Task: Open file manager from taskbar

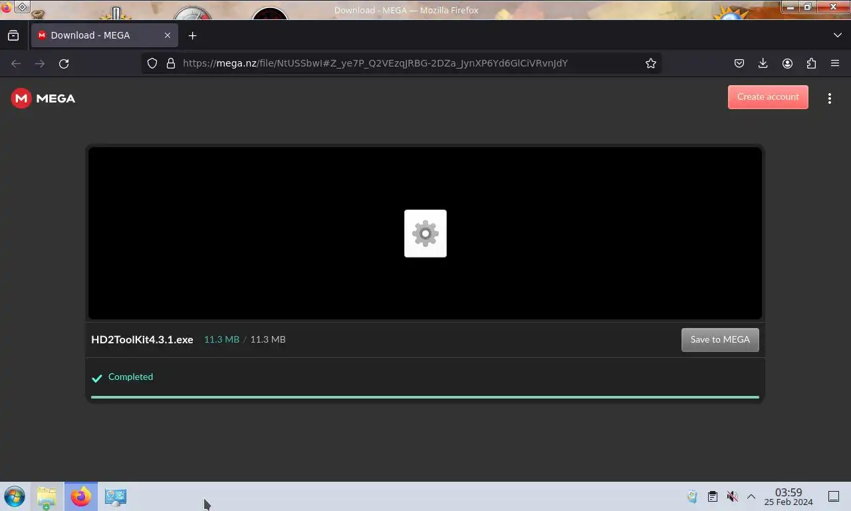Action: [x=47, y=497]
